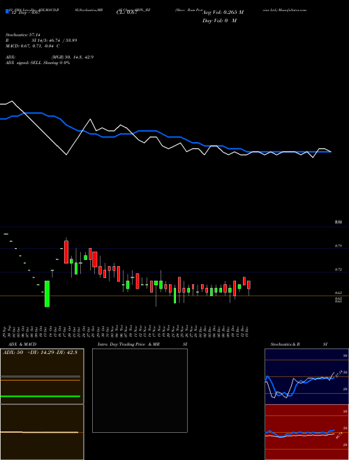
Task: Click the 'Stochastics & R' panel title
Action: pyautogui.click(x=285, y=344)
